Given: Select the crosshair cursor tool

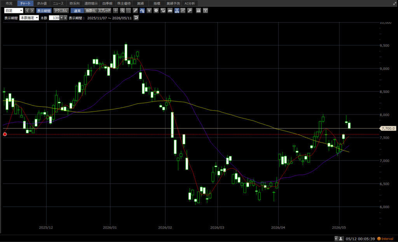Looking at the screenshot, I should (x=115, y=10).
